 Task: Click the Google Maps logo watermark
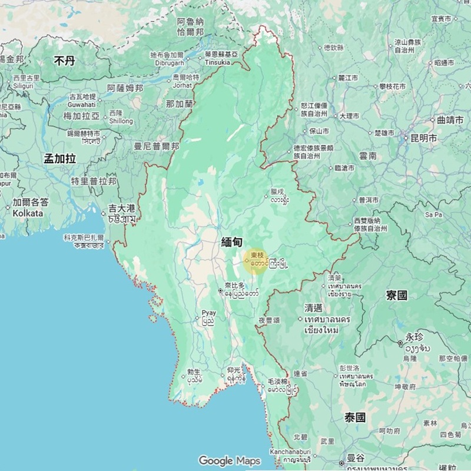pyautogui.click(x=230, y=460)
